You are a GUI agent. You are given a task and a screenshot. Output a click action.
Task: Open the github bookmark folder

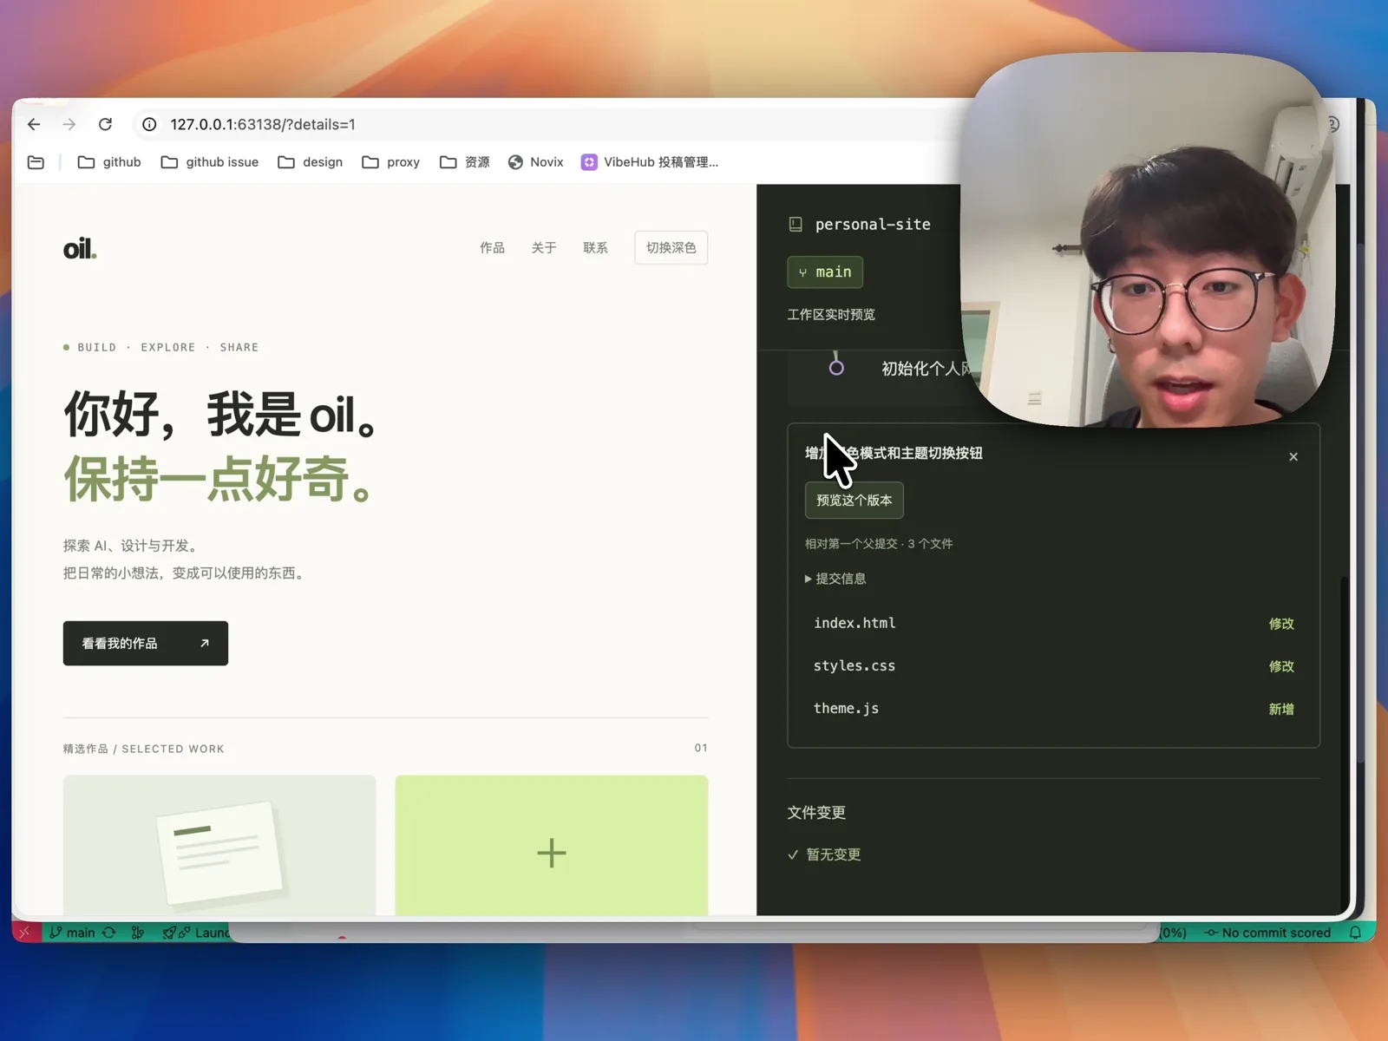(109, 162)
